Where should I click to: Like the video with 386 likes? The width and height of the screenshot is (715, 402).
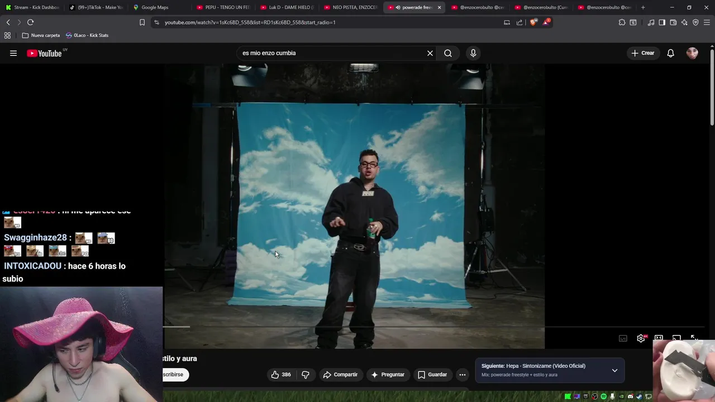point(281,375)
